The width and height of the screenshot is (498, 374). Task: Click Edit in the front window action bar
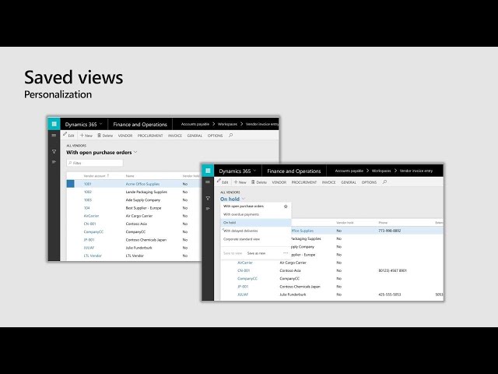223,182
